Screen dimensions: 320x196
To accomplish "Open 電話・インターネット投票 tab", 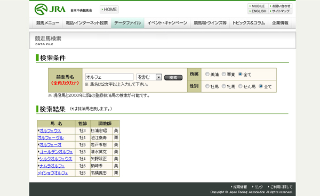I will (87, 23).
